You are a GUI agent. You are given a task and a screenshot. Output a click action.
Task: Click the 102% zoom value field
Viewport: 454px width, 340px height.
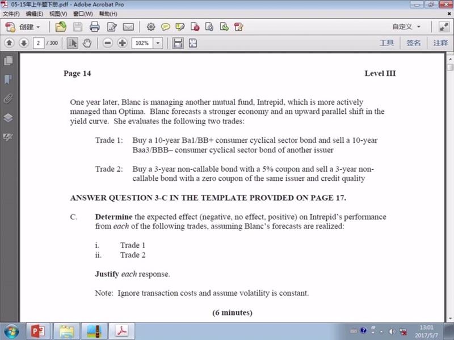[142, 43]
